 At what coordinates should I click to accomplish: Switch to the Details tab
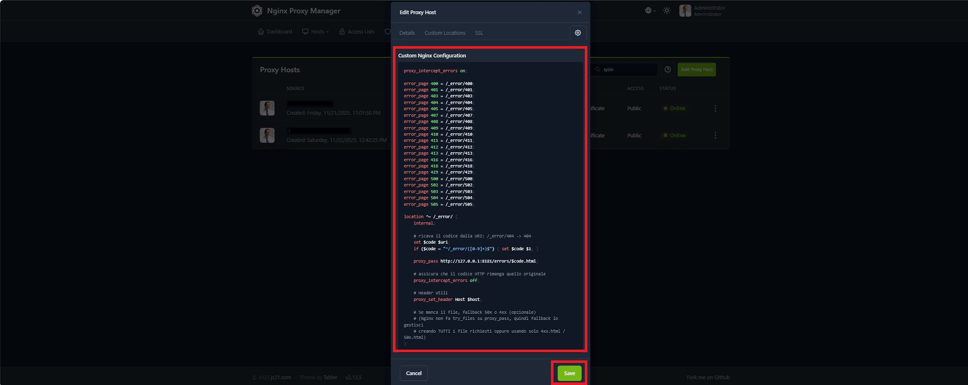pos(407,33)
